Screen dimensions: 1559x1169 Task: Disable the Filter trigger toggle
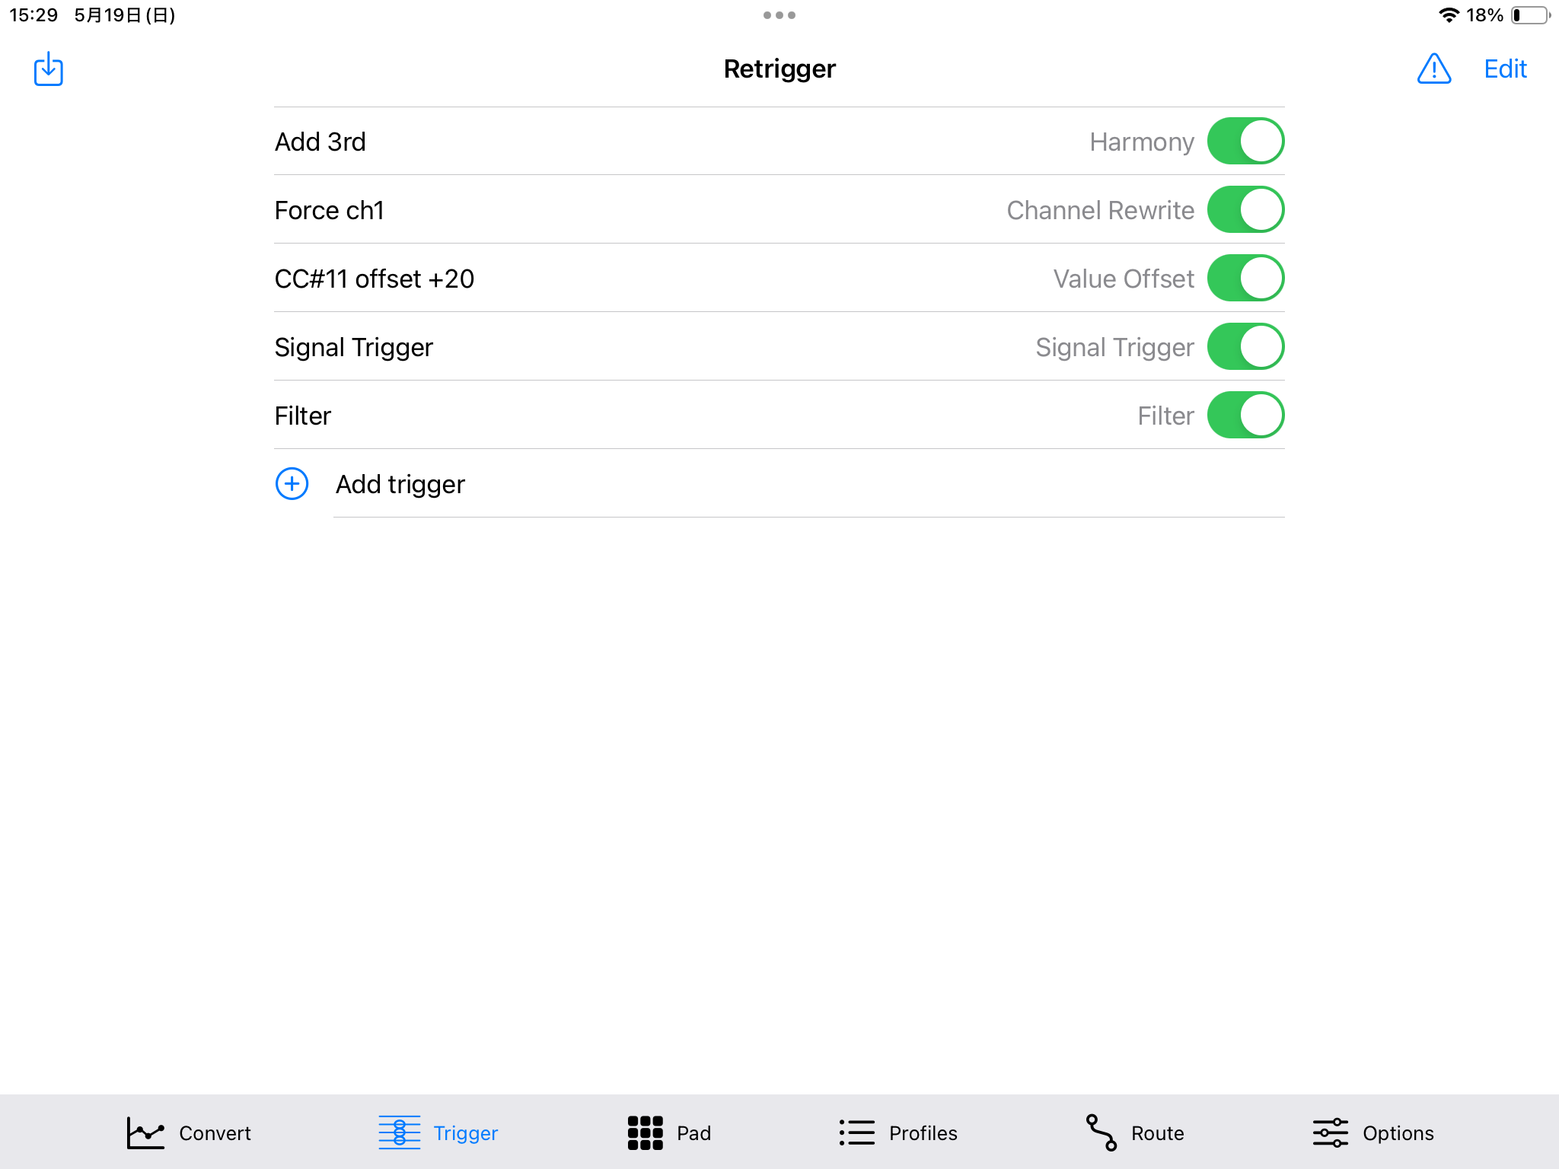point(1245,416)
